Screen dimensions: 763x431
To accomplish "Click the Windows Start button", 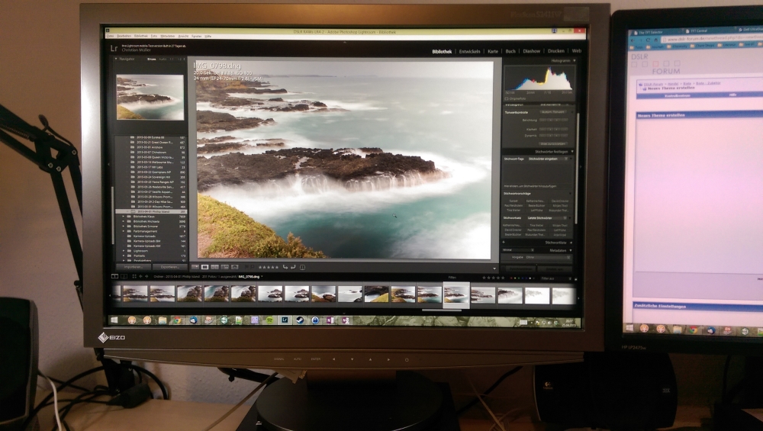I will click(114, 319).
